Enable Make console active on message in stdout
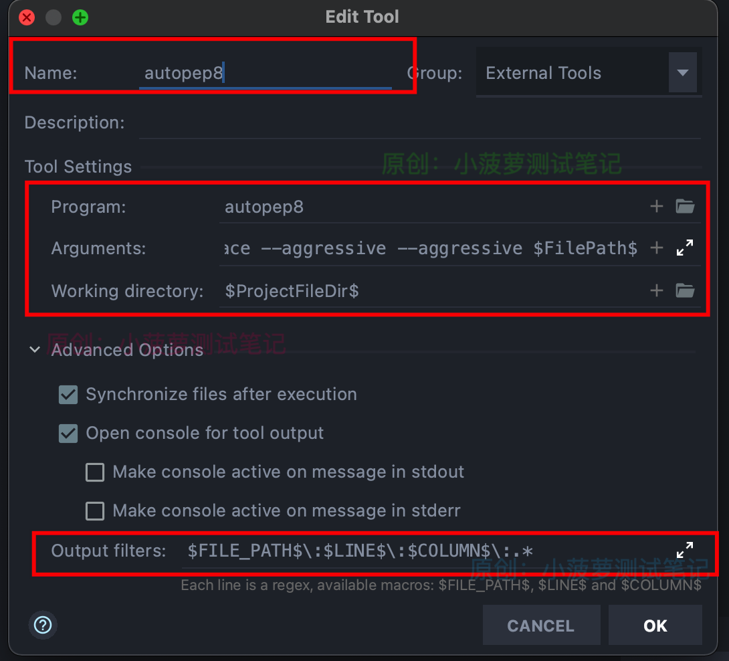Viewport: 729px width, 661px height. coord(94,472)
